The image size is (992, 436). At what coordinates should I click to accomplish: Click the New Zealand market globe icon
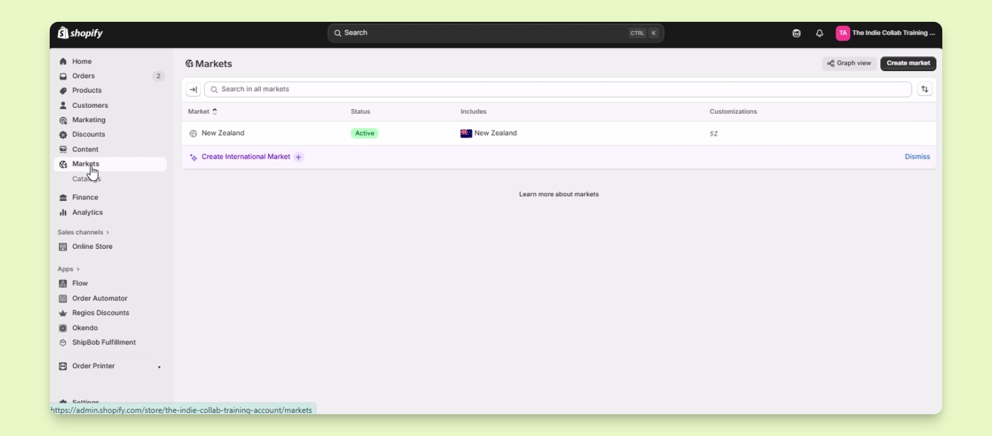tap(193, 134)
